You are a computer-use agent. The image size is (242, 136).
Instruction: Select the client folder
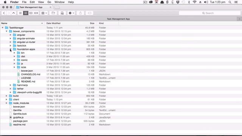(x=16, y=99)
